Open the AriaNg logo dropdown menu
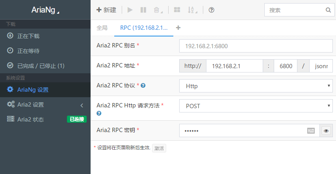Image resolution: width=336 pixels, height=174 pixels. pyautogui.click(x=45, y=10)
